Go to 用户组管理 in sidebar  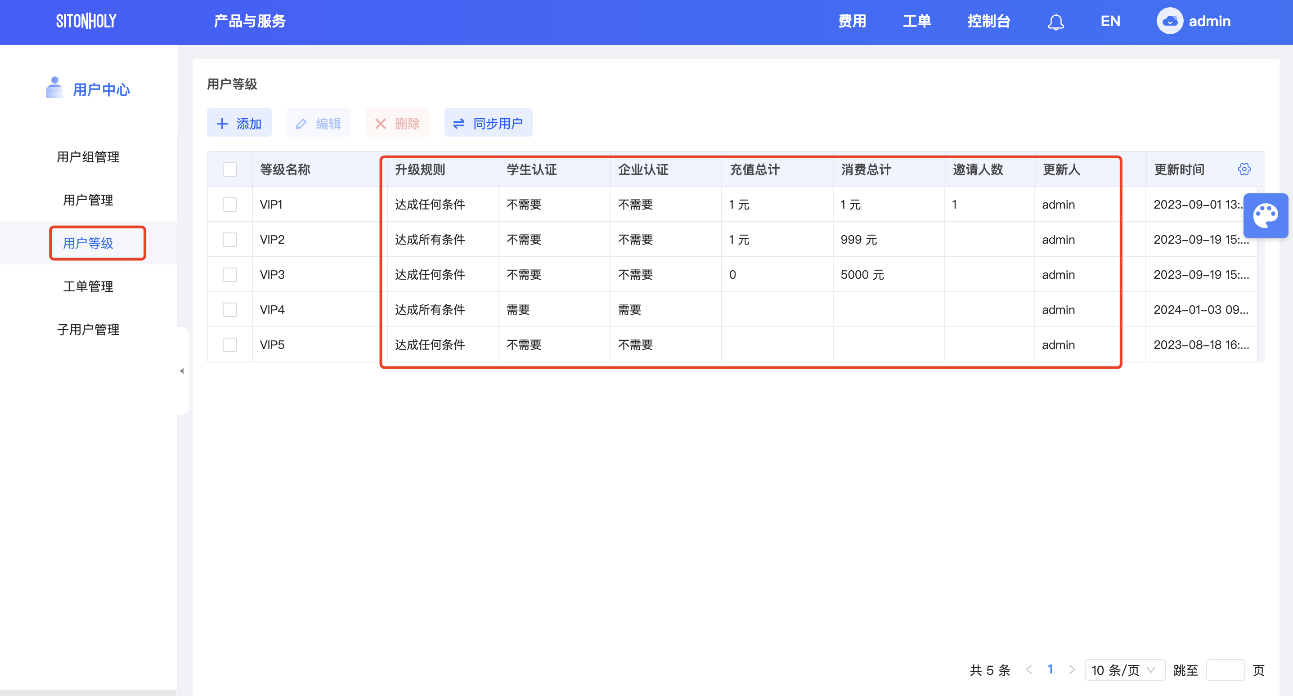click(88, 157)
